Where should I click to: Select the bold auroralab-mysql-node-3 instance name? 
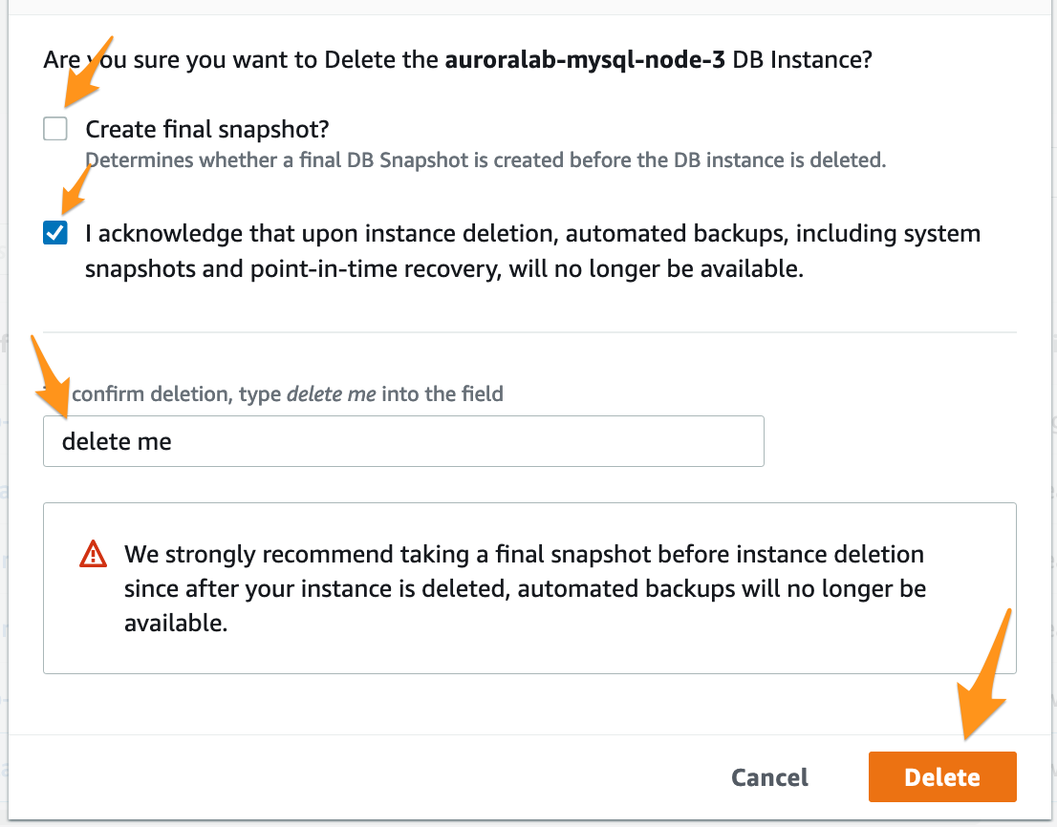point(585,60)
